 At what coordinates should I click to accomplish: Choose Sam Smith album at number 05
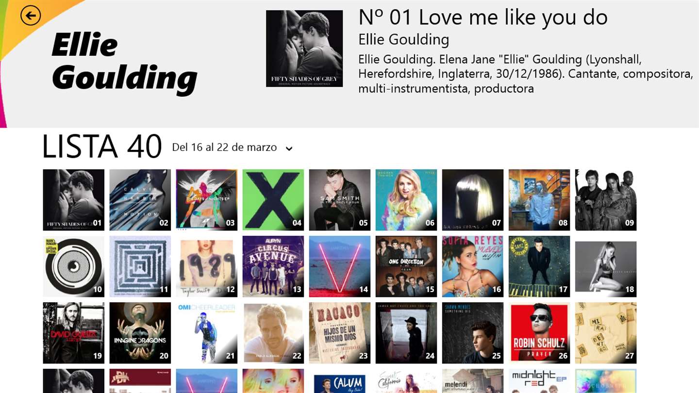point(339,200)
